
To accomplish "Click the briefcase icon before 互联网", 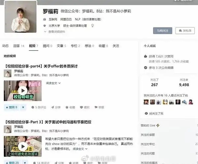I will 45,19.
